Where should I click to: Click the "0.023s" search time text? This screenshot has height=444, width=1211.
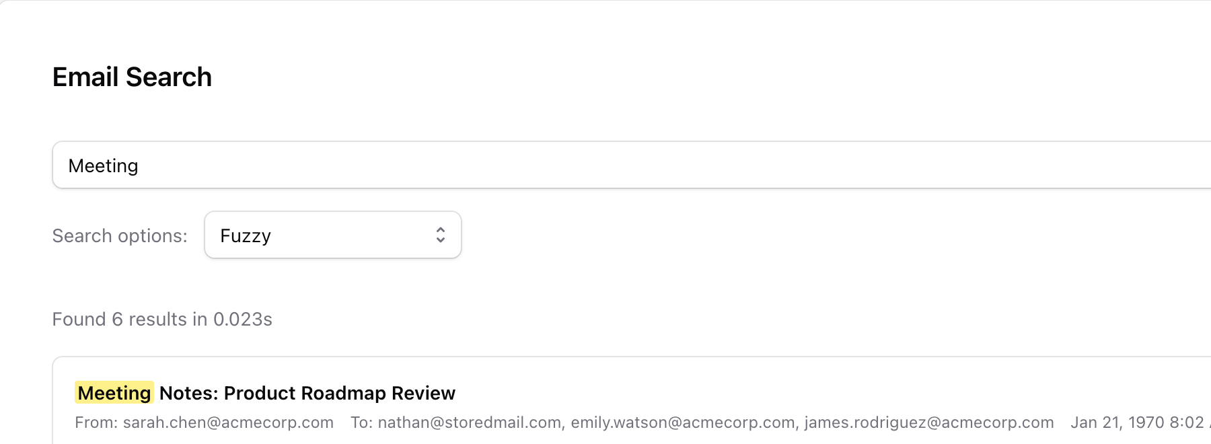tap(243, 320)
